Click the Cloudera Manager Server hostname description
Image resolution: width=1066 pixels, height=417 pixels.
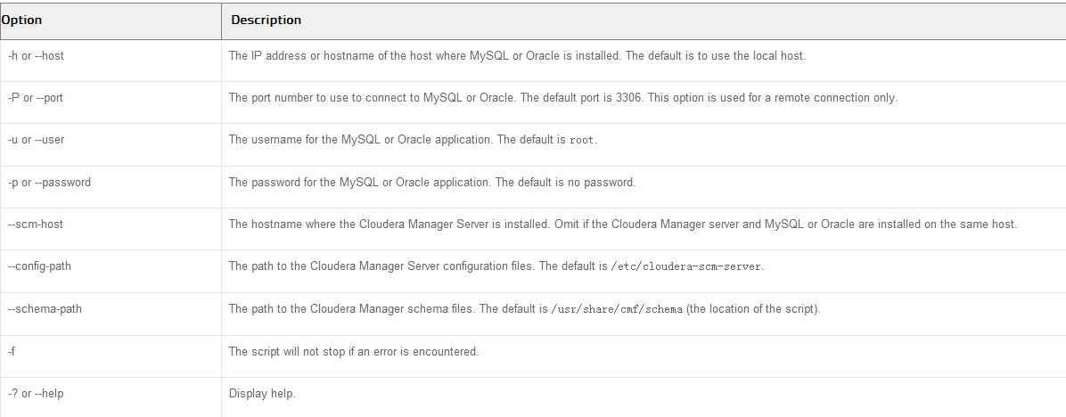coord(623,225)
